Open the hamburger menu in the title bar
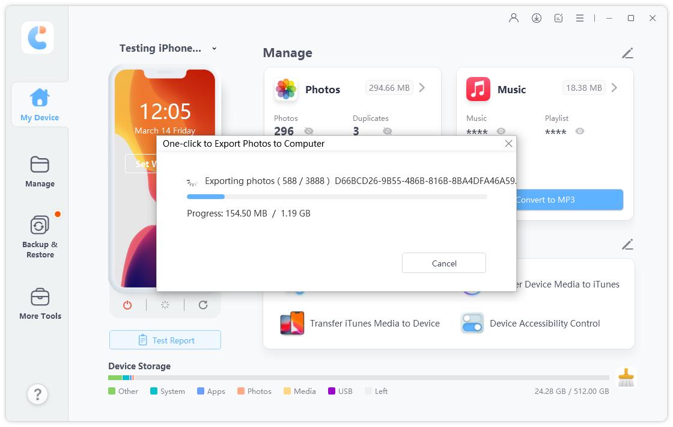The height and width of the screenshot is (427, 673). click(579, 18)
